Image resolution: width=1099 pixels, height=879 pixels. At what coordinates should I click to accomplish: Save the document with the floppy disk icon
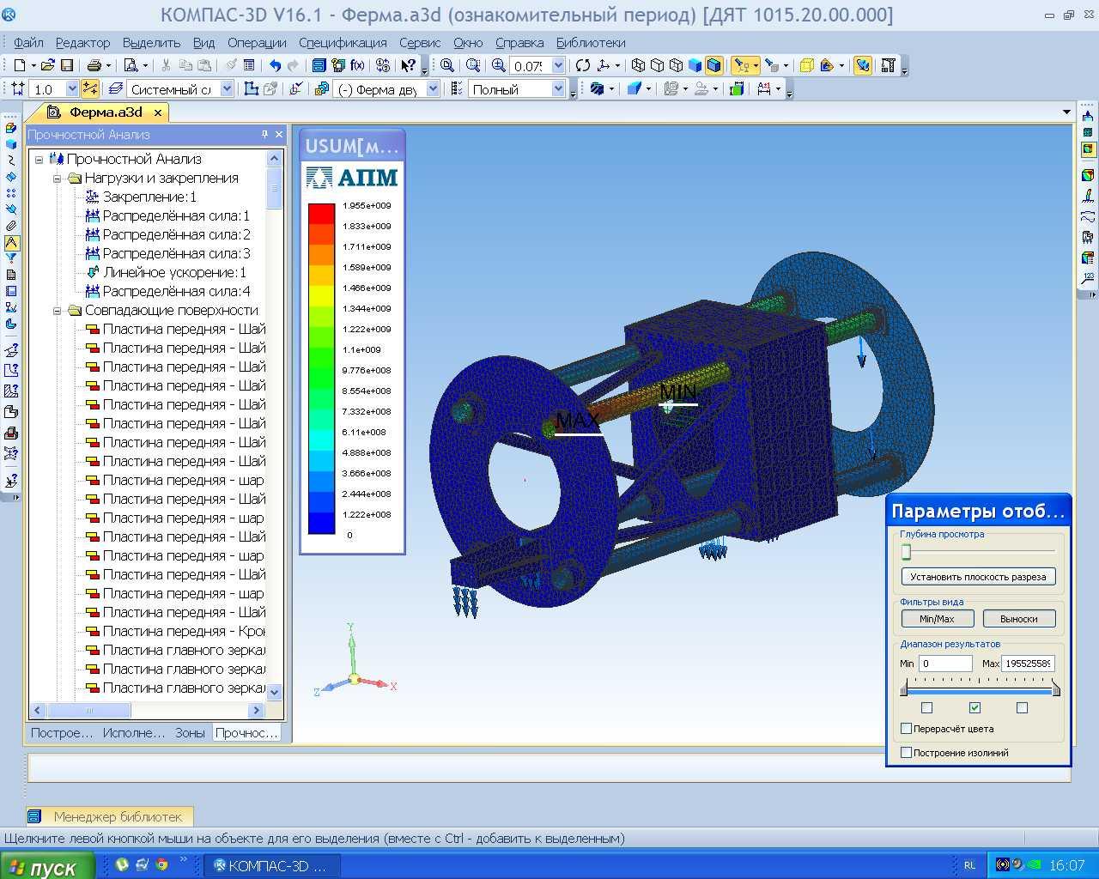(66, 65)
